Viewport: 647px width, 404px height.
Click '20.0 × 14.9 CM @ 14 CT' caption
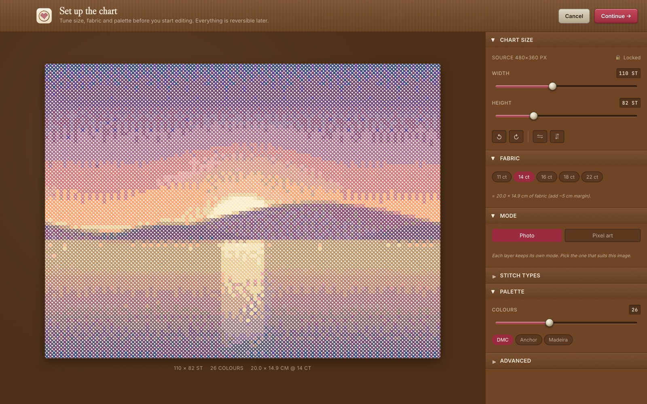281,368
